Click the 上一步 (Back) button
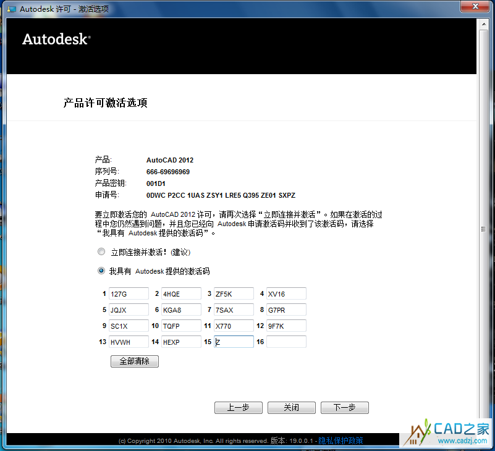 (x=239, y=408)
